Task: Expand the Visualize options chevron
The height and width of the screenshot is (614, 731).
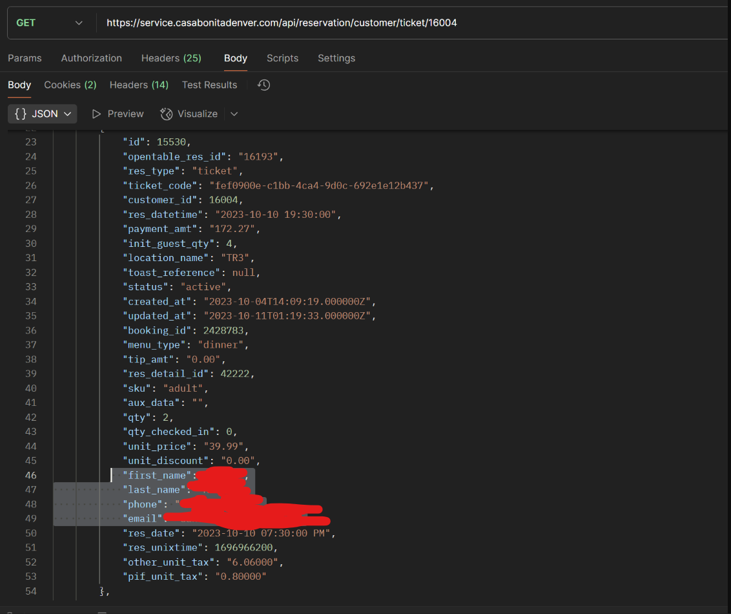Action: click(x=234, y=114)
